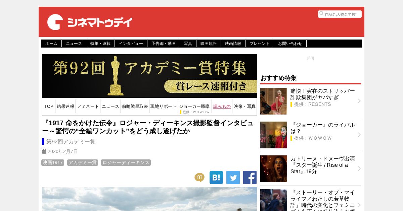Open the stripper fraud story thumbnail
Image resolution: width=403 pixels, height=211 pixels.
coord(274,101)
